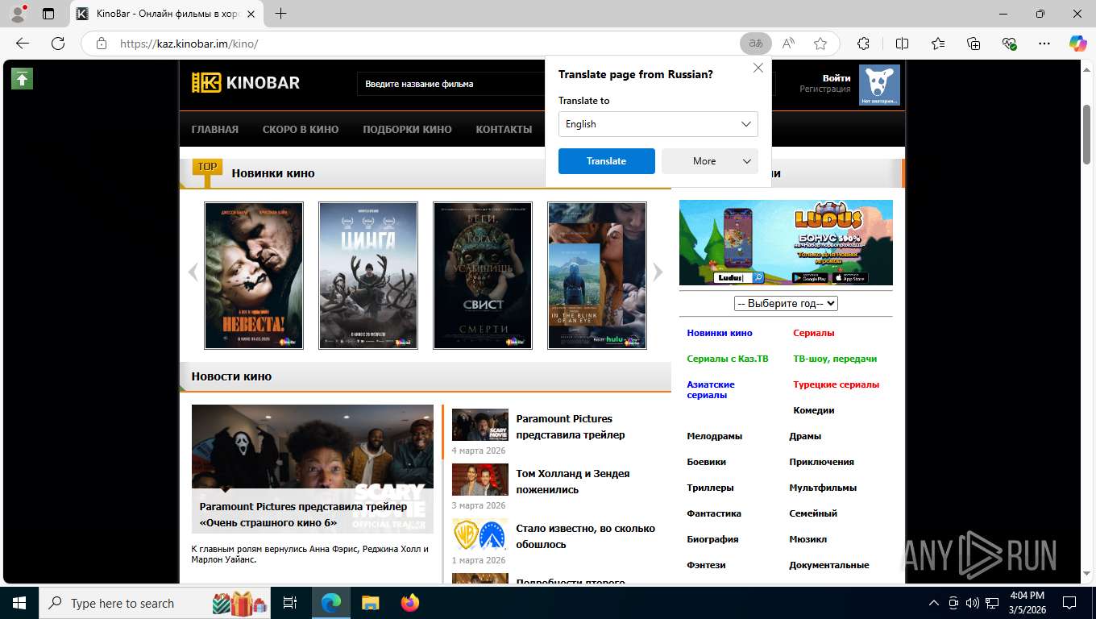Open the Scary Movie trailer news image

(313, 469)
